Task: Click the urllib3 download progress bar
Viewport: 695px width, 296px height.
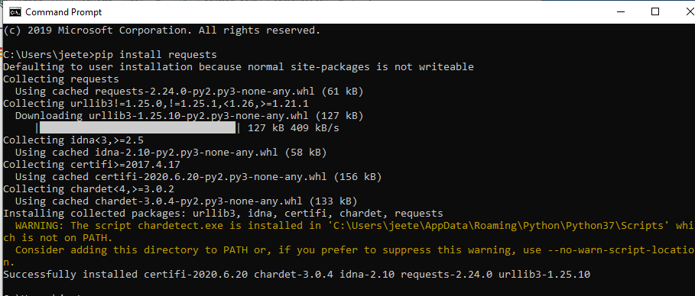Action: 138,128
